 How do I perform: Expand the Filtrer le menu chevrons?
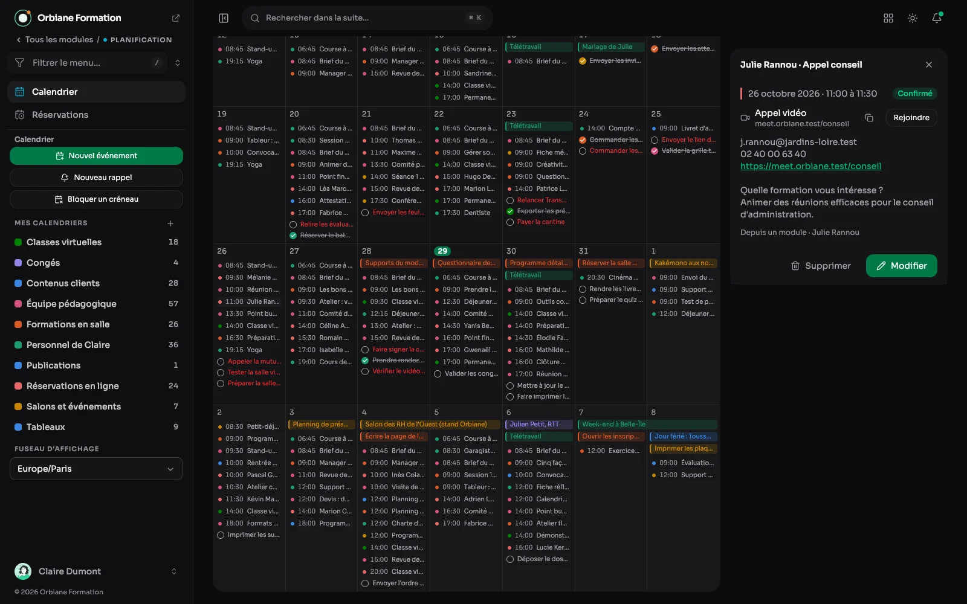point(178,63)
